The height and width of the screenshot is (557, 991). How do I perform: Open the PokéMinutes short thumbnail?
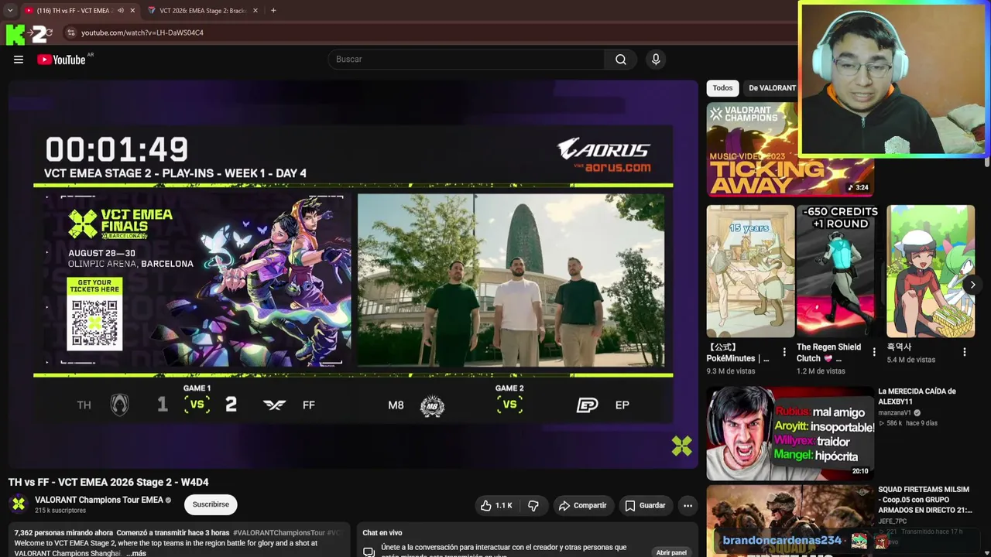pos(750,271)
